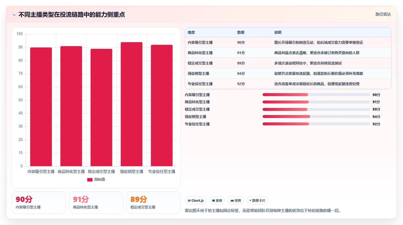Click the 商品转化型主播 bar in the chart
The height and width of the screenshot is (225, 403).
pos(71,106)
